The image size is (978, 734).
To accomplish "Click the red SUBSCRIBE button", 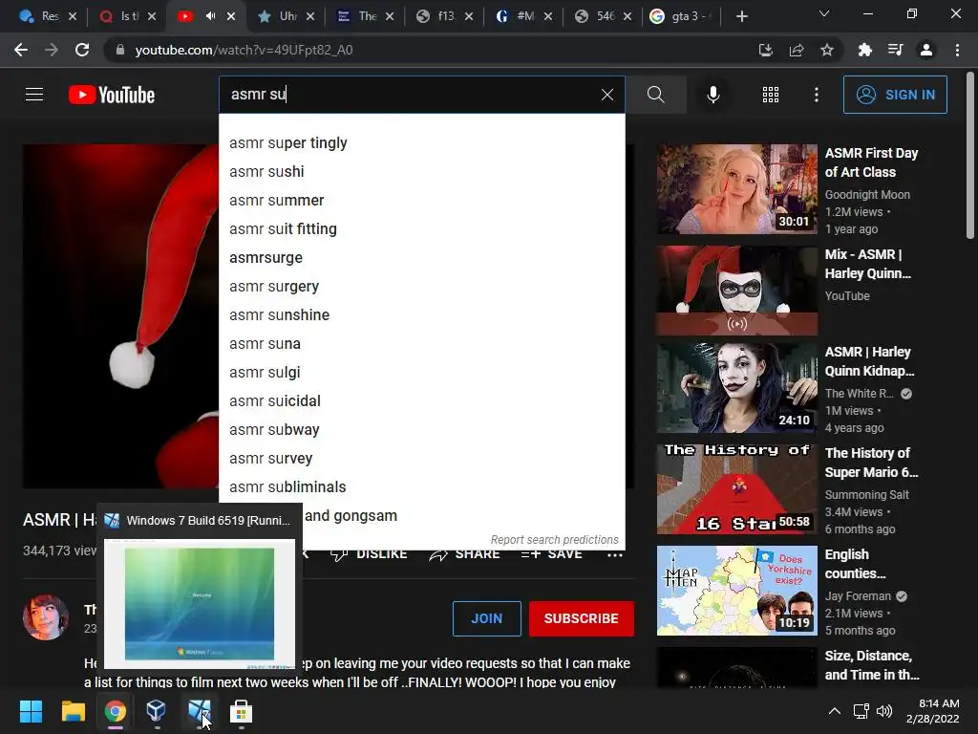I will coord(582,618).
